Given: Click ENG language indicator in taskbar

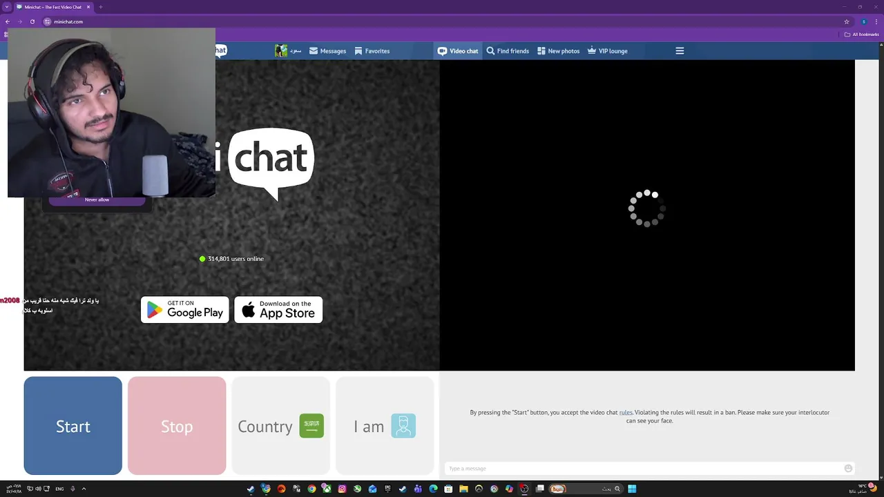Looking at the screenshot, I should [x=59, y=489].
